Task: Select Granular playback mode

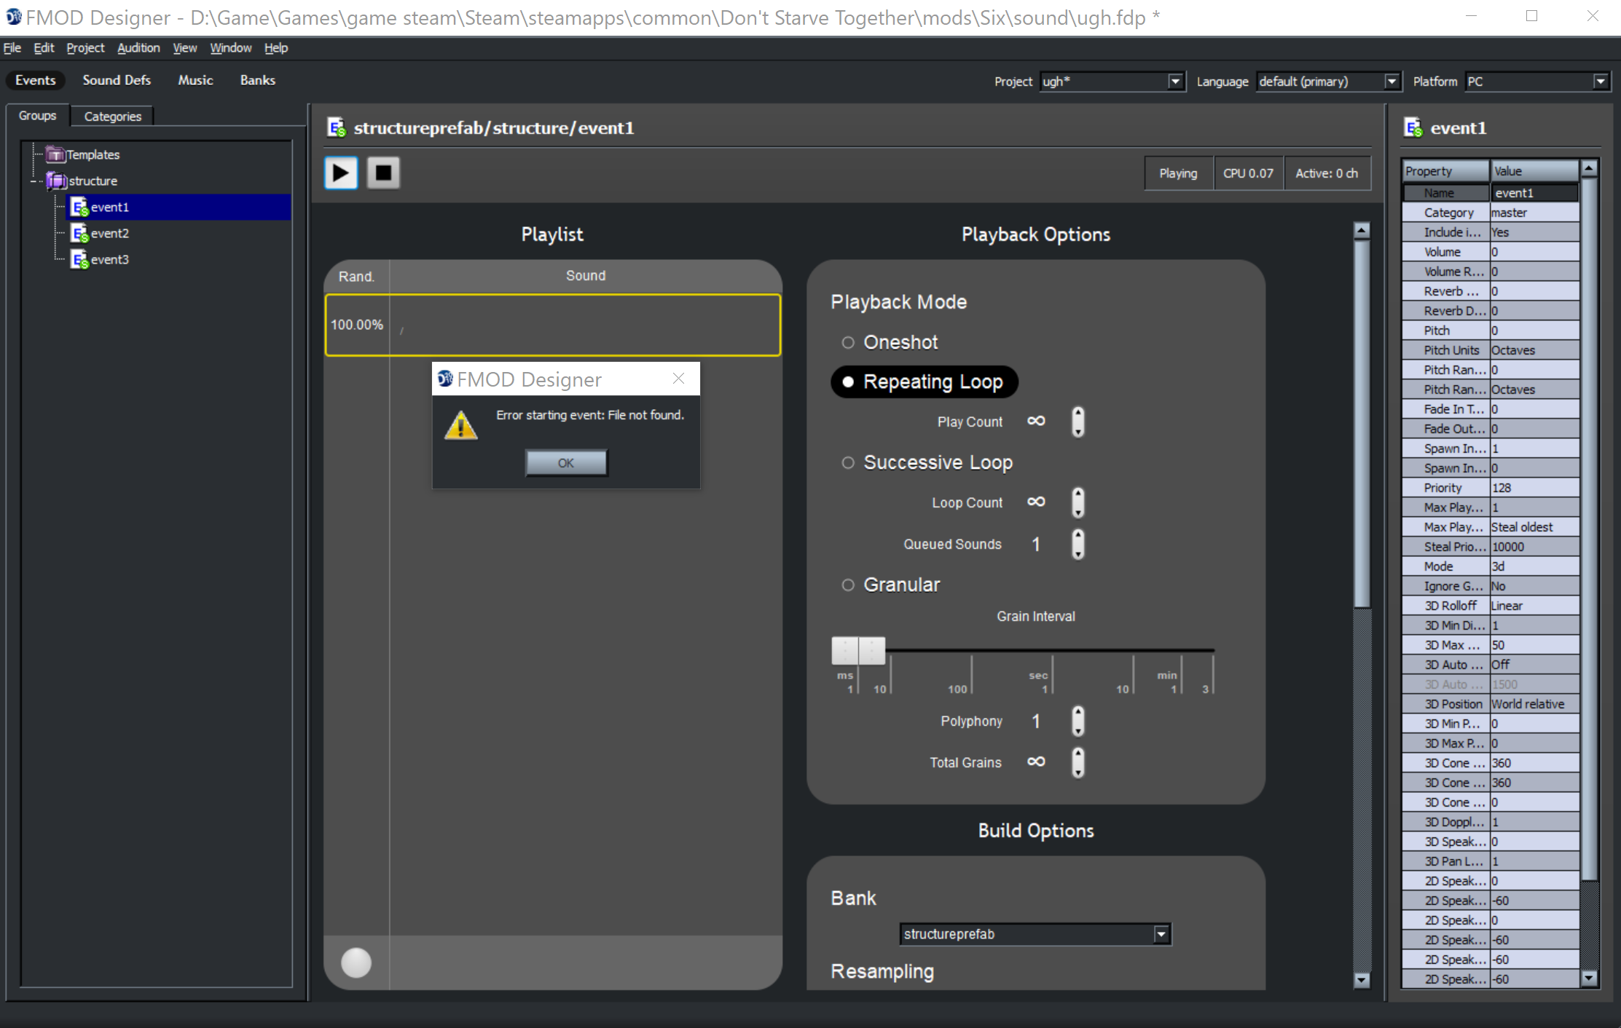Action: pos(848,585)
